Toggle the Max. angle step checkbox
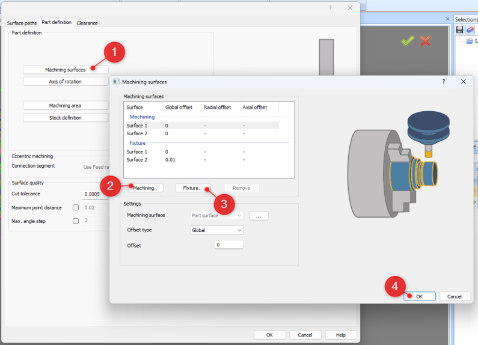The height and width of the screenshot is (345, 478). (x=76, y=221)
